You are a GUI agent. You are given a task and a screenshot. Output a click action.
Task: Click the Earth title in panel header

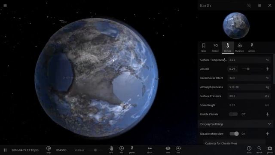pos(205,6)
